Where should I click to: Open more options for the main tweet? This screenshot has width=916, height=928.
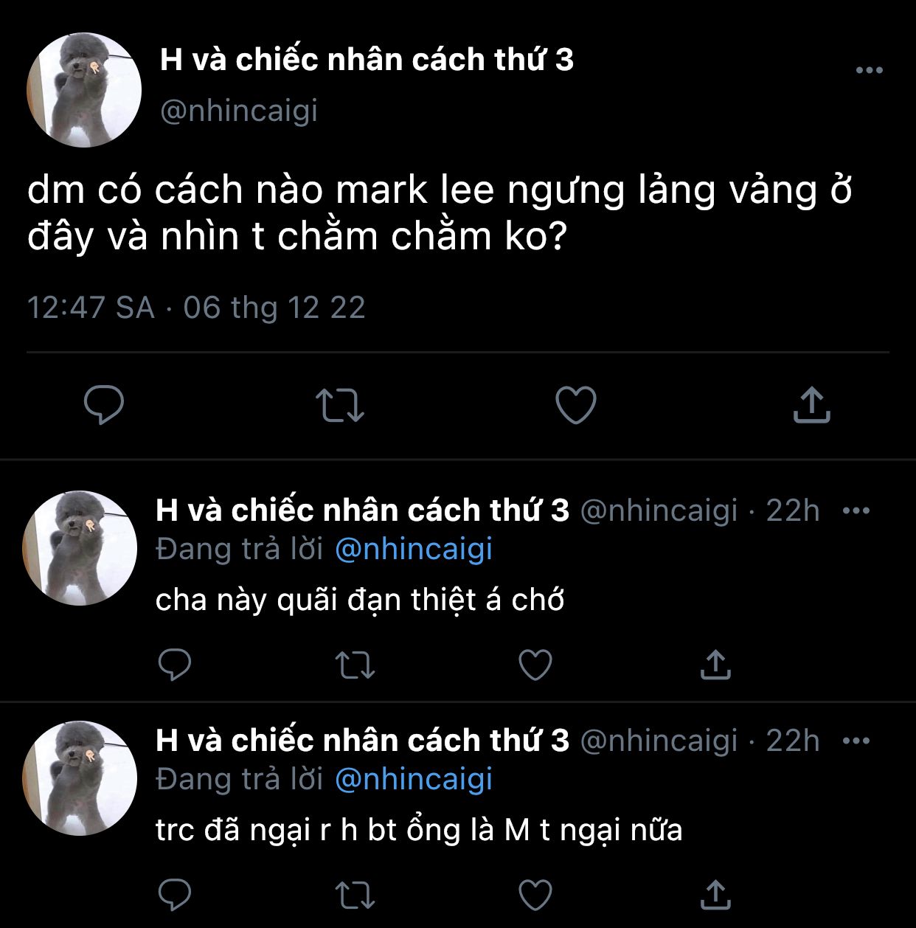click(x=870, y=70)
